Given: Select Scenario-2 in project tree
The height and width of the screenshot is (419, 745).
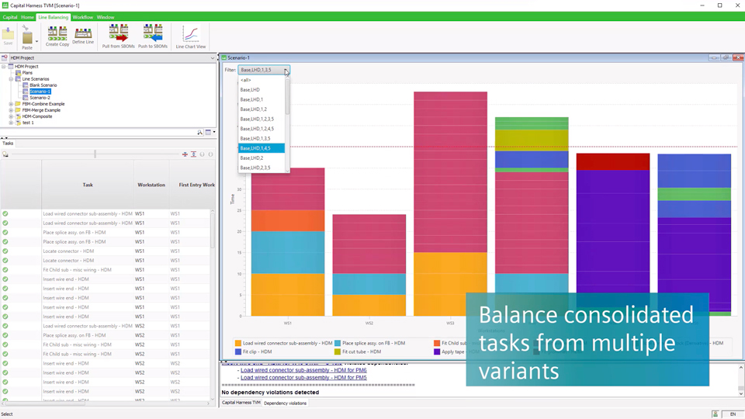Looking at the screenshot, I should point(40,98).
